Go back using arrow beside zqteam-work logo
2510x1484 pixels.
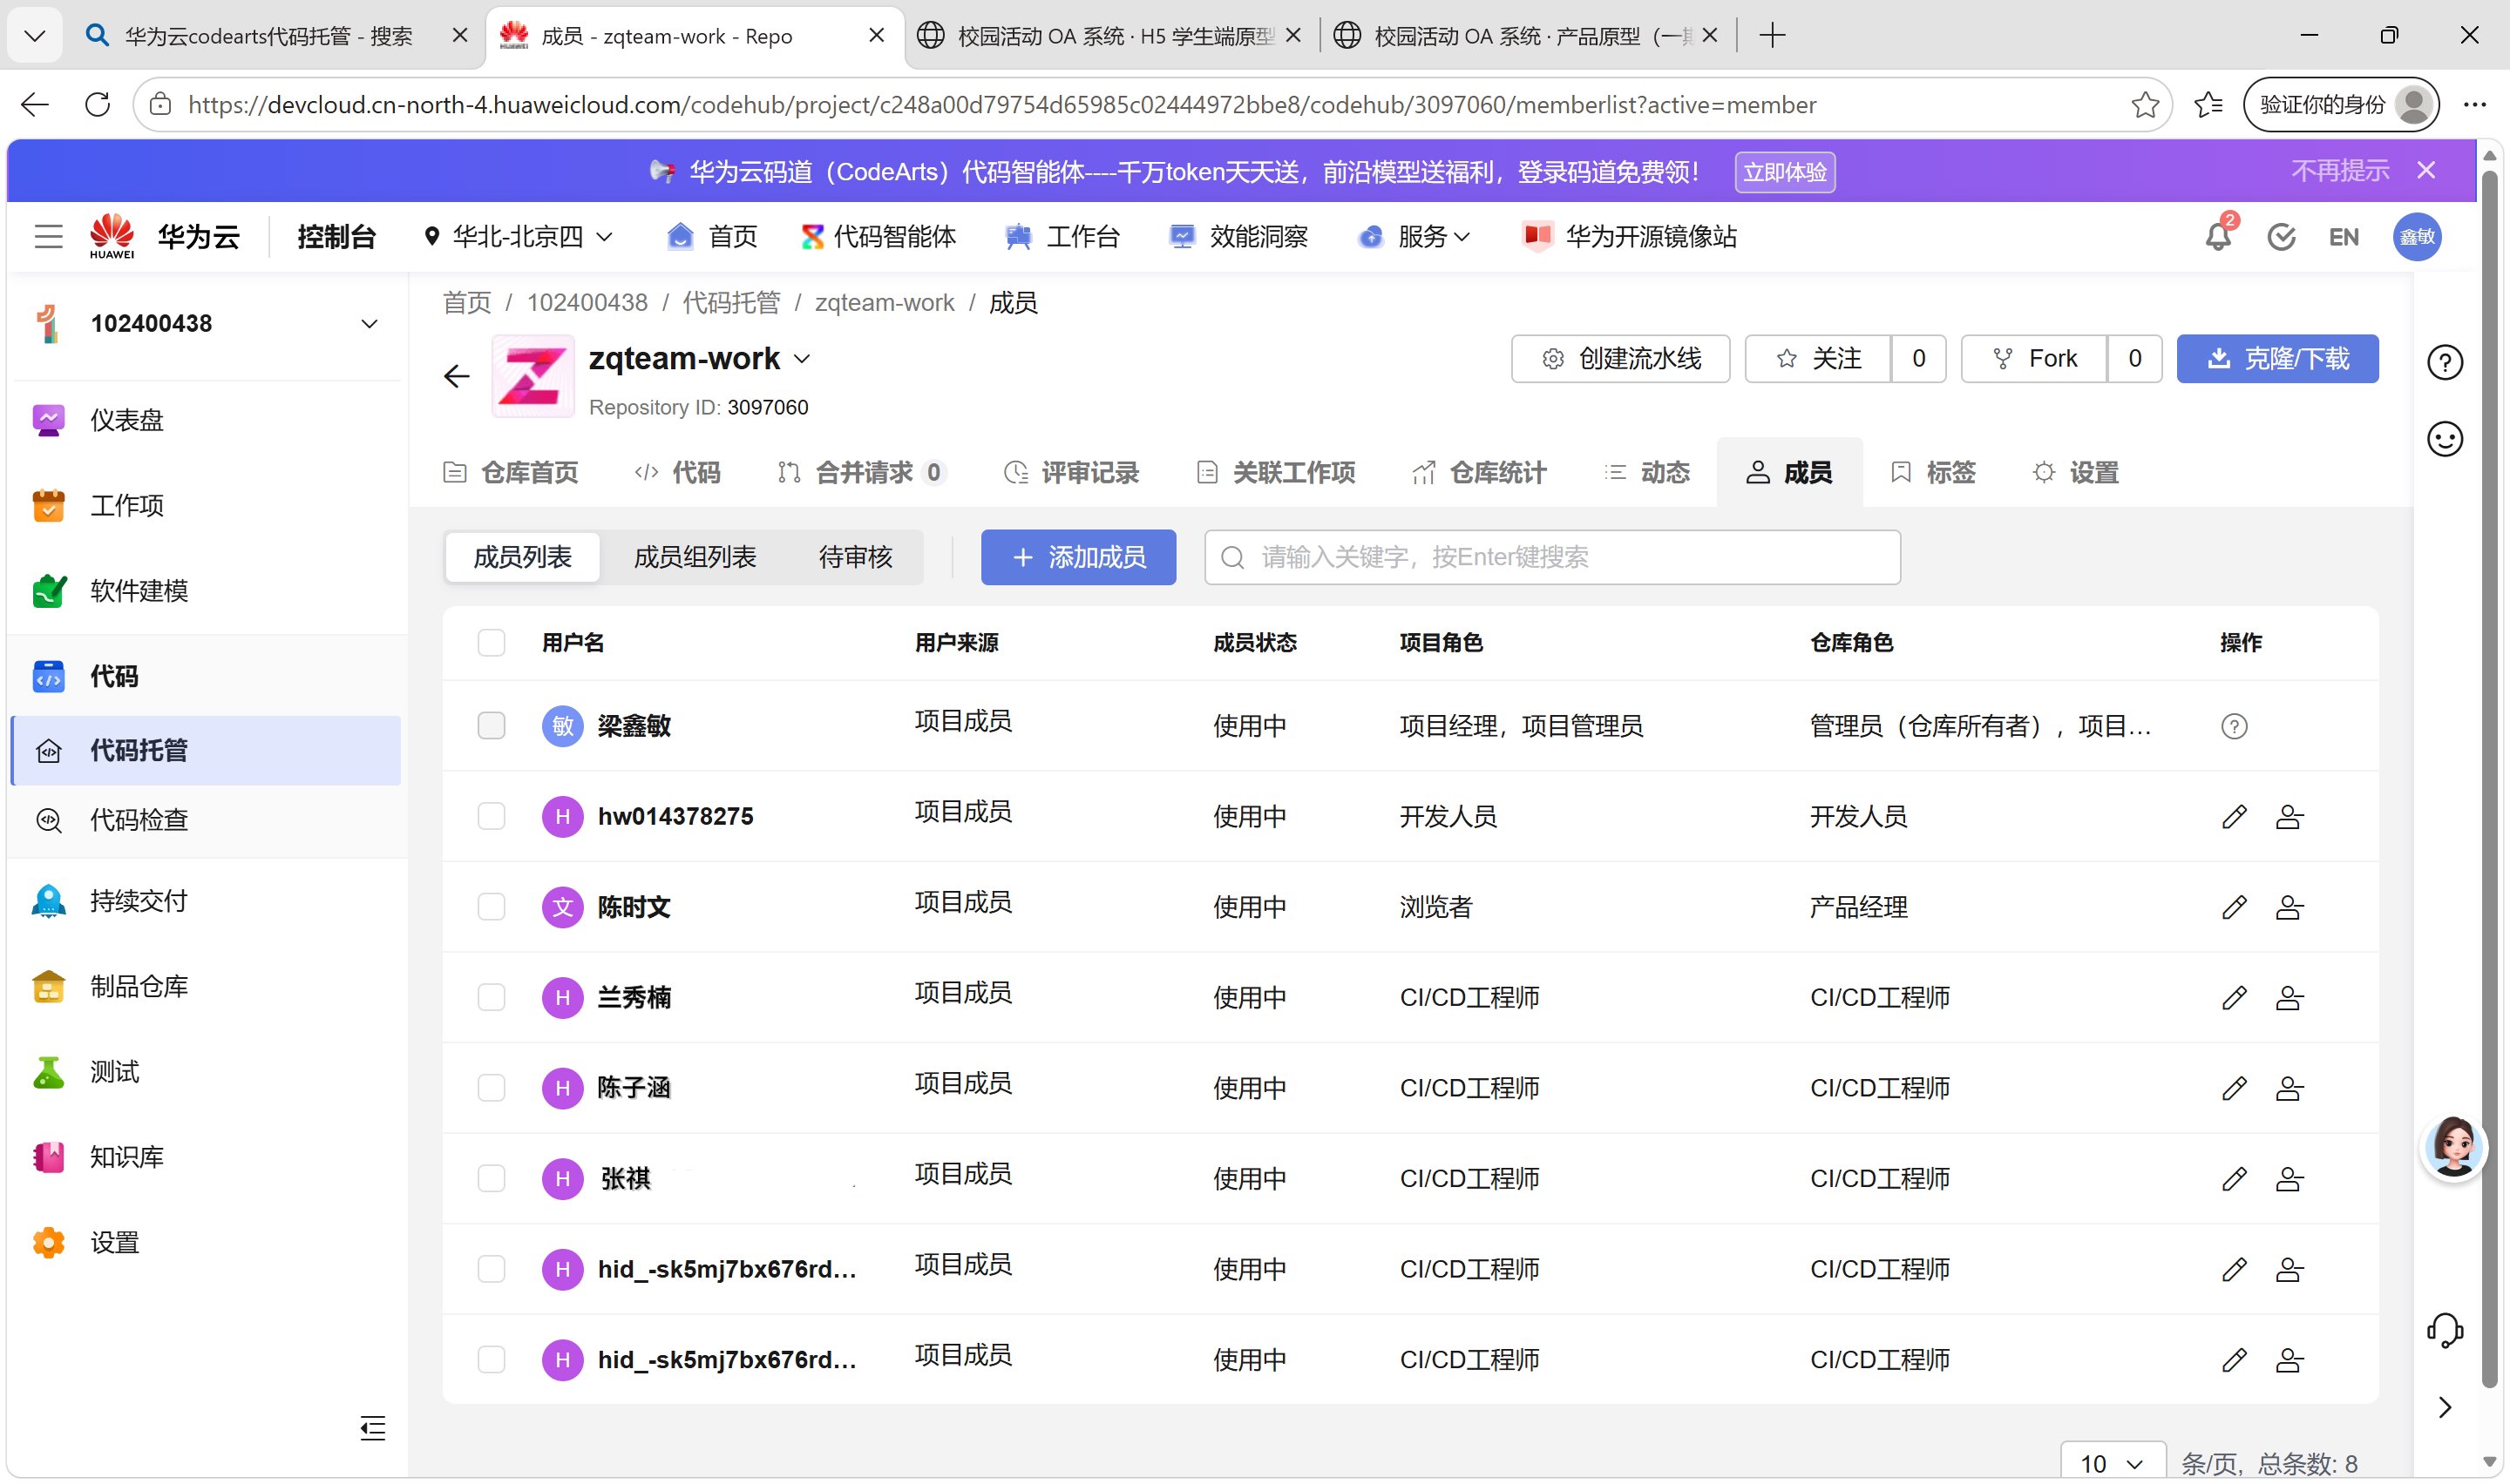coord(456,376)
